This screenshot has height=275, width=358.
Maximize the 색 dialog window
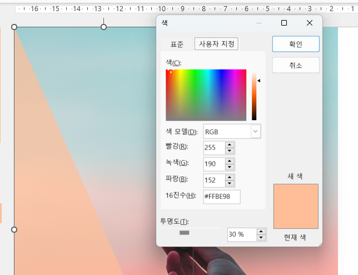tap(284, 23)
